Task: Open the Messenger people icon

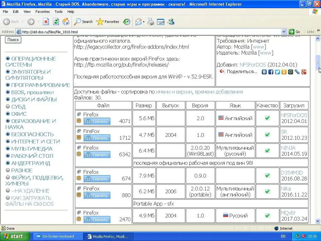Action: coord(171,22)
